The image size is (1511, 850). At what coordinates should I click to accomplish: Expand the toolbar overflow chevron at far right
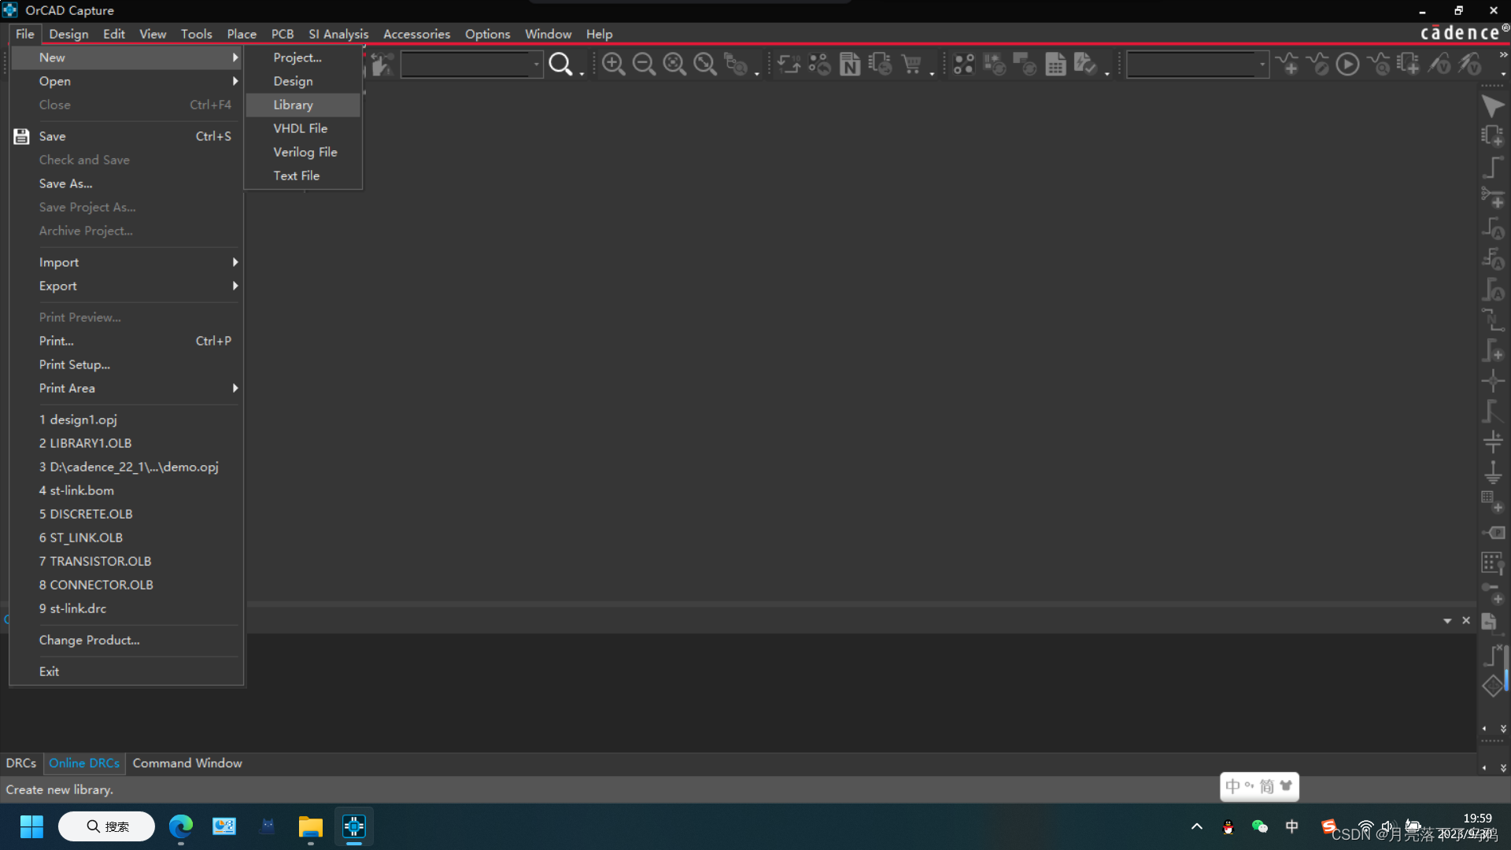pyautogui.click(x=1503, y=55)
